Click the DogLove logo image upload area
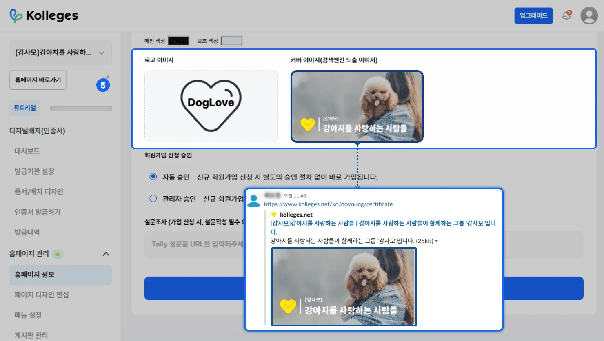 click(x=211, y=106)
